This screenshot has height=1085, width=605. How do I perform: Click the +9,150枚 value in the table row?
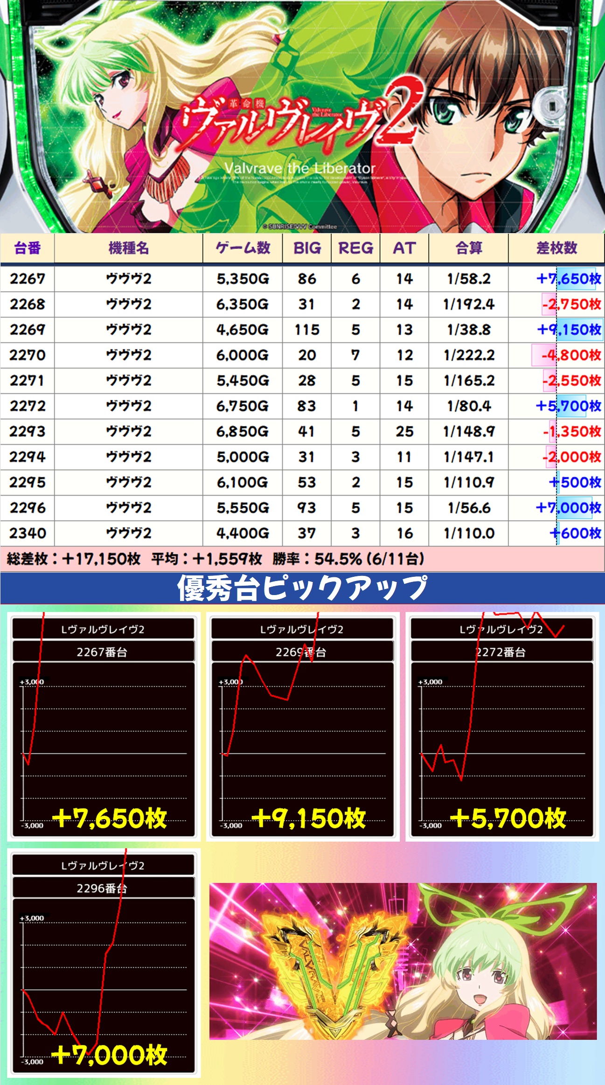(x=569, y=330)
